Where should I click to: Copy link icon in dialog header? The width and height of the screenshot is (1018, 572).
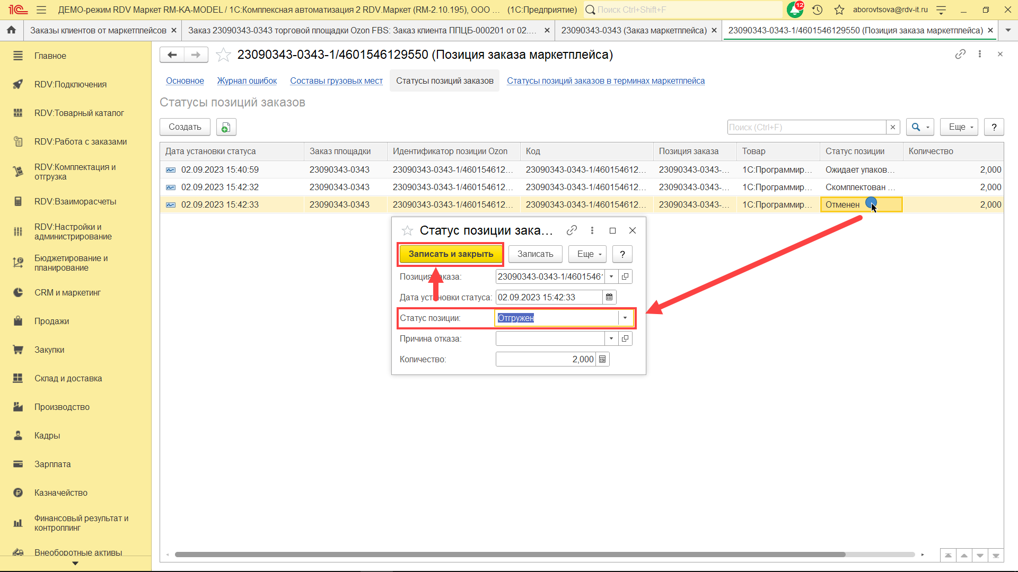(572, 230)
